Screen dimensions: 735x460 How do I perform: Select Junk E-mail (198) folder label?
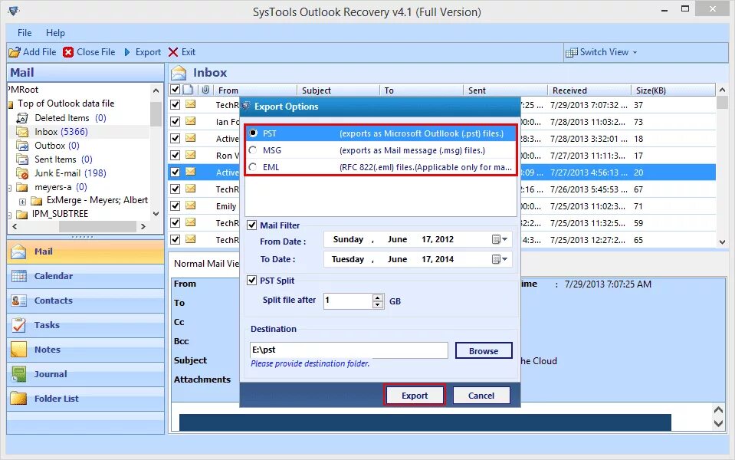(x=71, y=173)
